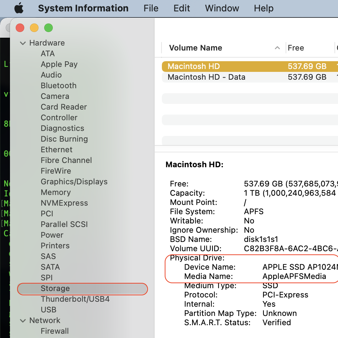Open the System Information menu

pos(83,8)
